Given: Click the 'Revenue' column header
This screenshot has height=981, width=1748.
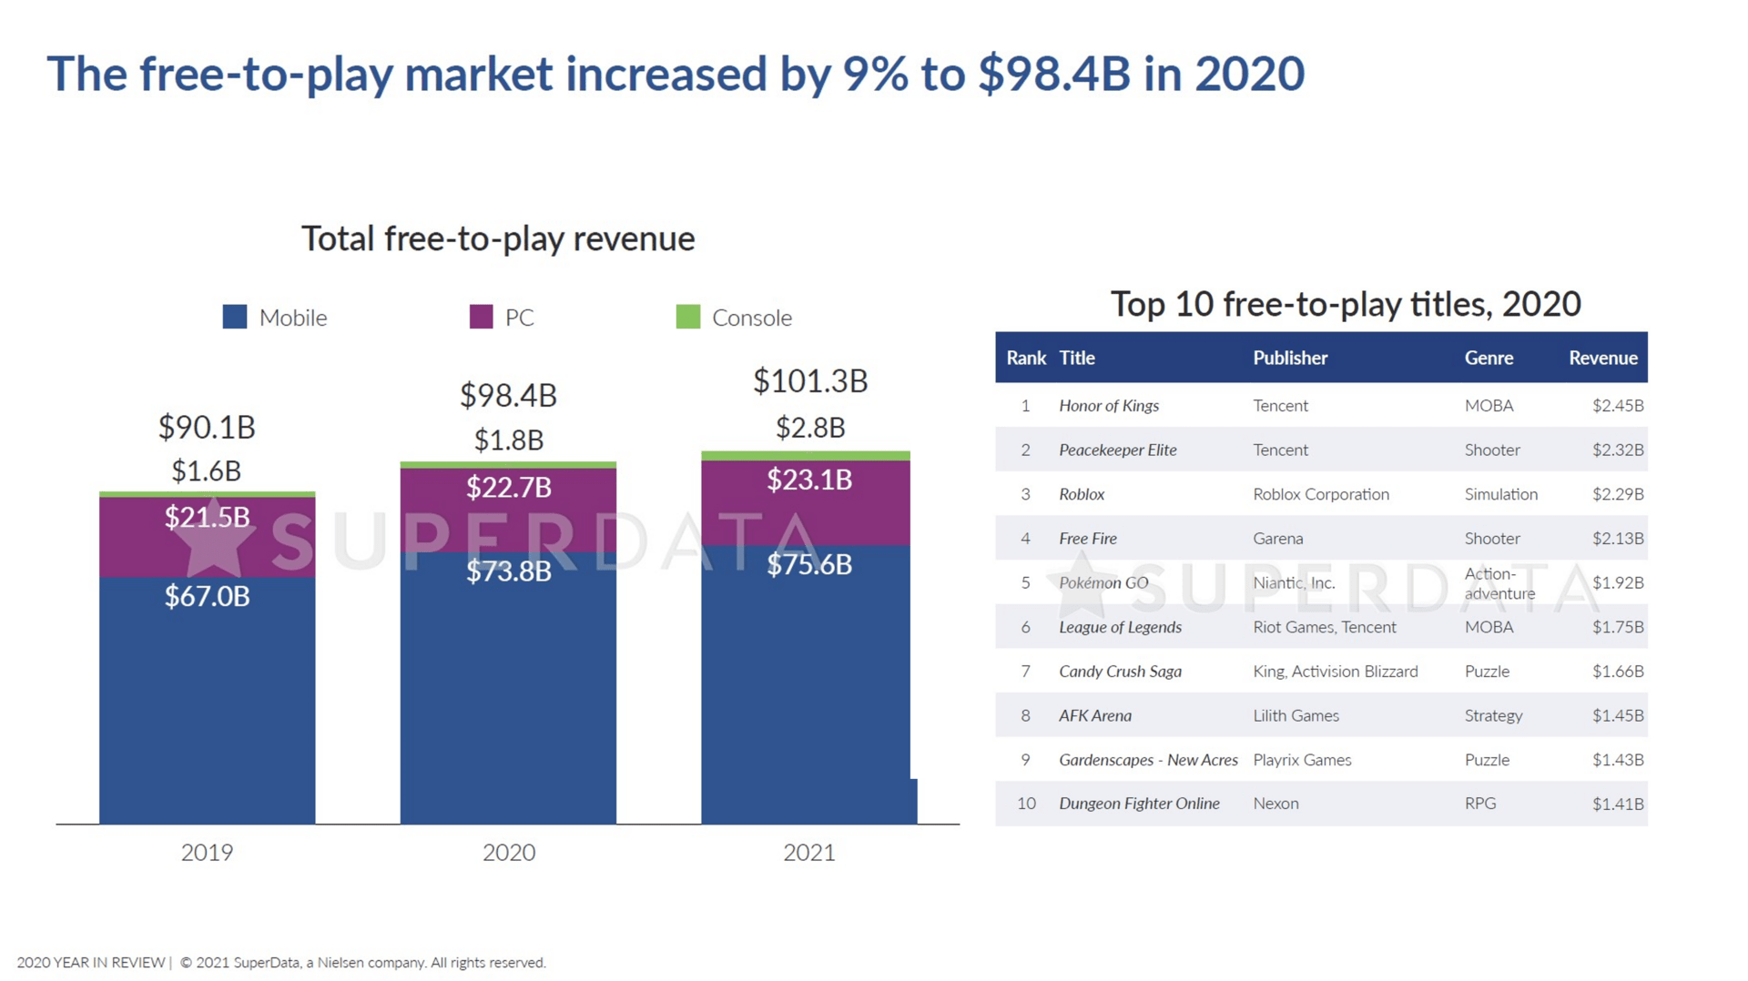Looking at the screenshot, I should click(x=1603, y=358).
